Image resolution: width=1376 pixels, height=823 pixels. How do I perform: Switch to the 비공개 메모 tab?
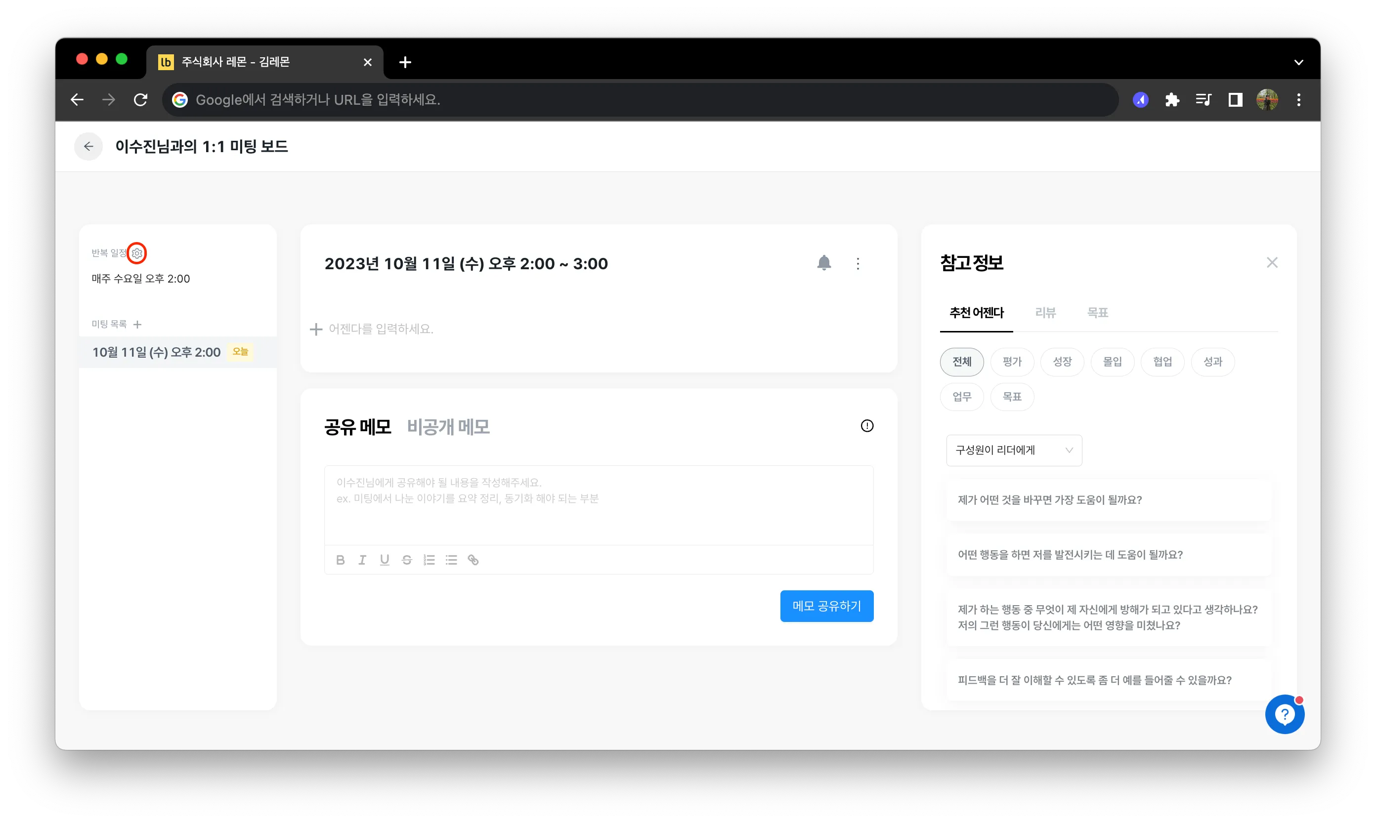pos(448,427)
